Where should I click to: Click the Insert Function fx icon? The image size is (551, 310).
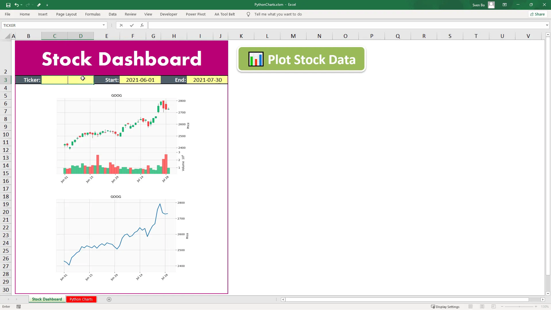click(x=142, y=25)
